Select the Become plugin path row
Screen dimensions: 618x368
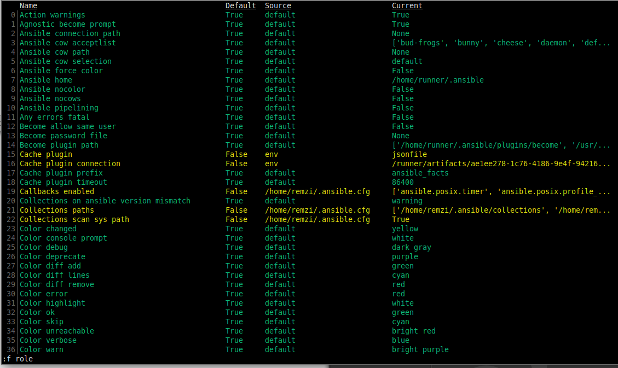click(x=59, y=145)
